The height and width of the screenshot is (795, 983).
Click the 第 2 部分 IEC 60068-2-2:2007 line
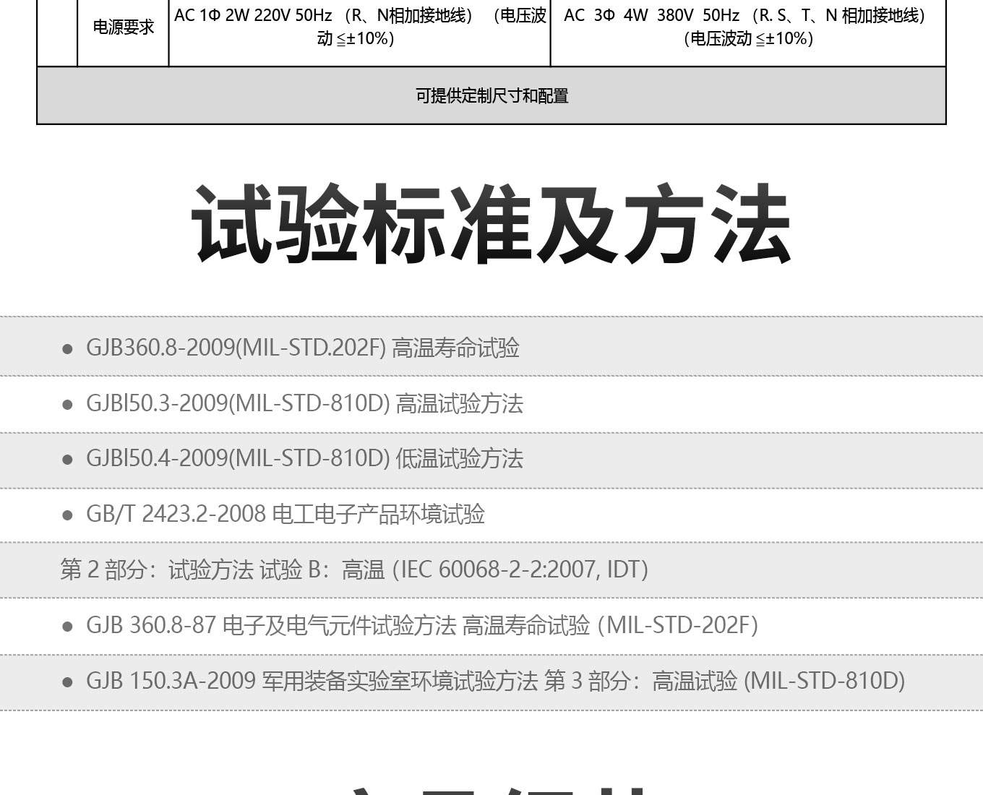coord(354,570)
